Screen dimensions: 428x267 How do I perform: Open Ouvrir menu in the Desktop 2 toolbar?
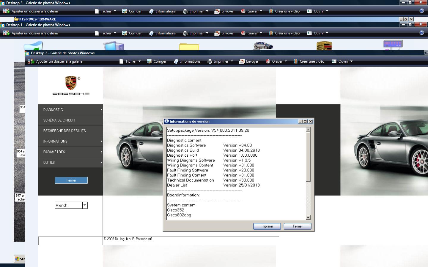342,61
